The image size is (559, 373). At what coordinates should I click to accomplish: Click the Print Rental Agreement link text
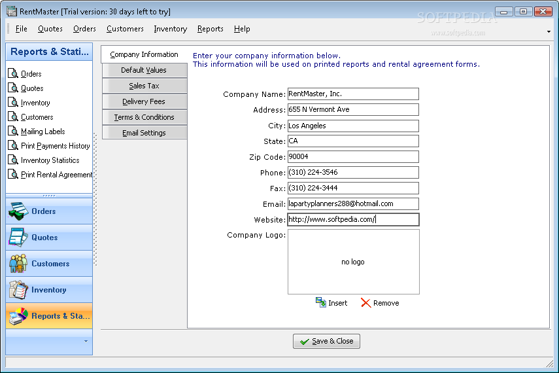coord(56,175)
